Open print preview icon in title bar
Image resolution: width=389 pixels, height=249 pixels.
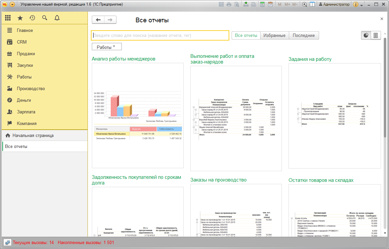coord(237,4)
